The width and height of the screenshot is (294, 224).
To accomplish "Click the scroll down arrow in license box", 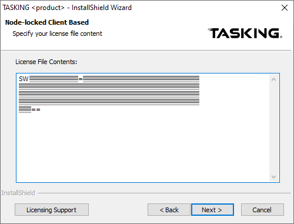I will pos(274,177).
